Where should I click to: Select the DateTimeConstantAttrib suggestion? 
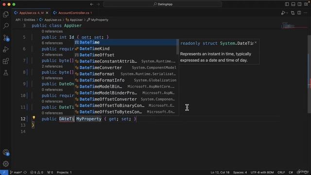(x=125, y=61)
